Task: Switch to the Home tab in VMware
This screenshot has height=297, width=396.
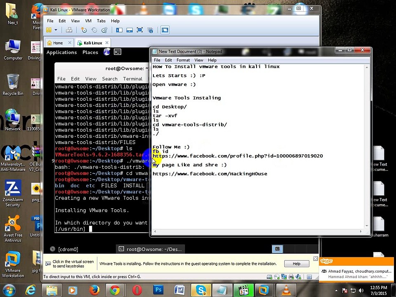Action: pos(58,43)
